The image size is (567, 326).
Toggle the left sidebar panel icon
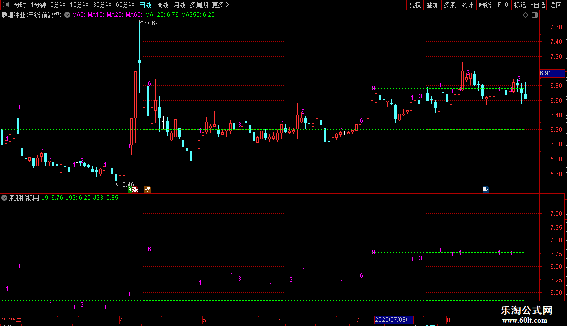click(x=6, y=5)
